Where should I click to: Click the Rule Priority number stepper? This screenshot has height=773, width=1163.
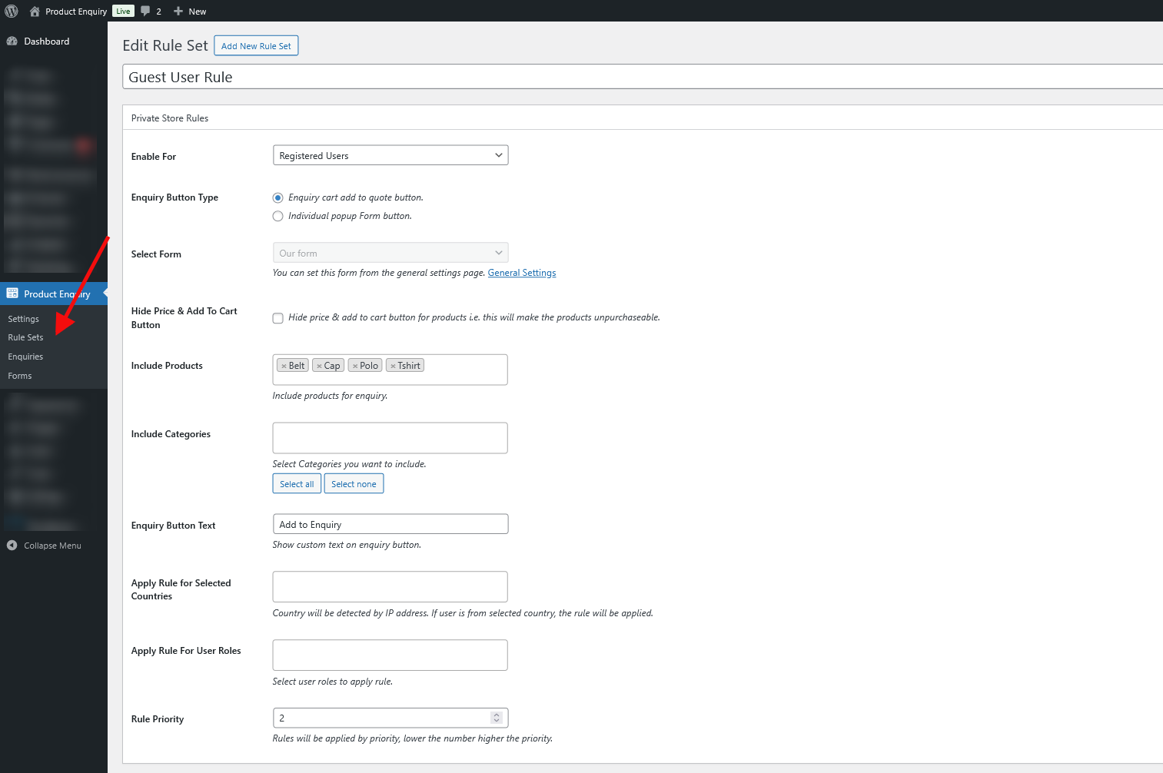click(497, 718)
